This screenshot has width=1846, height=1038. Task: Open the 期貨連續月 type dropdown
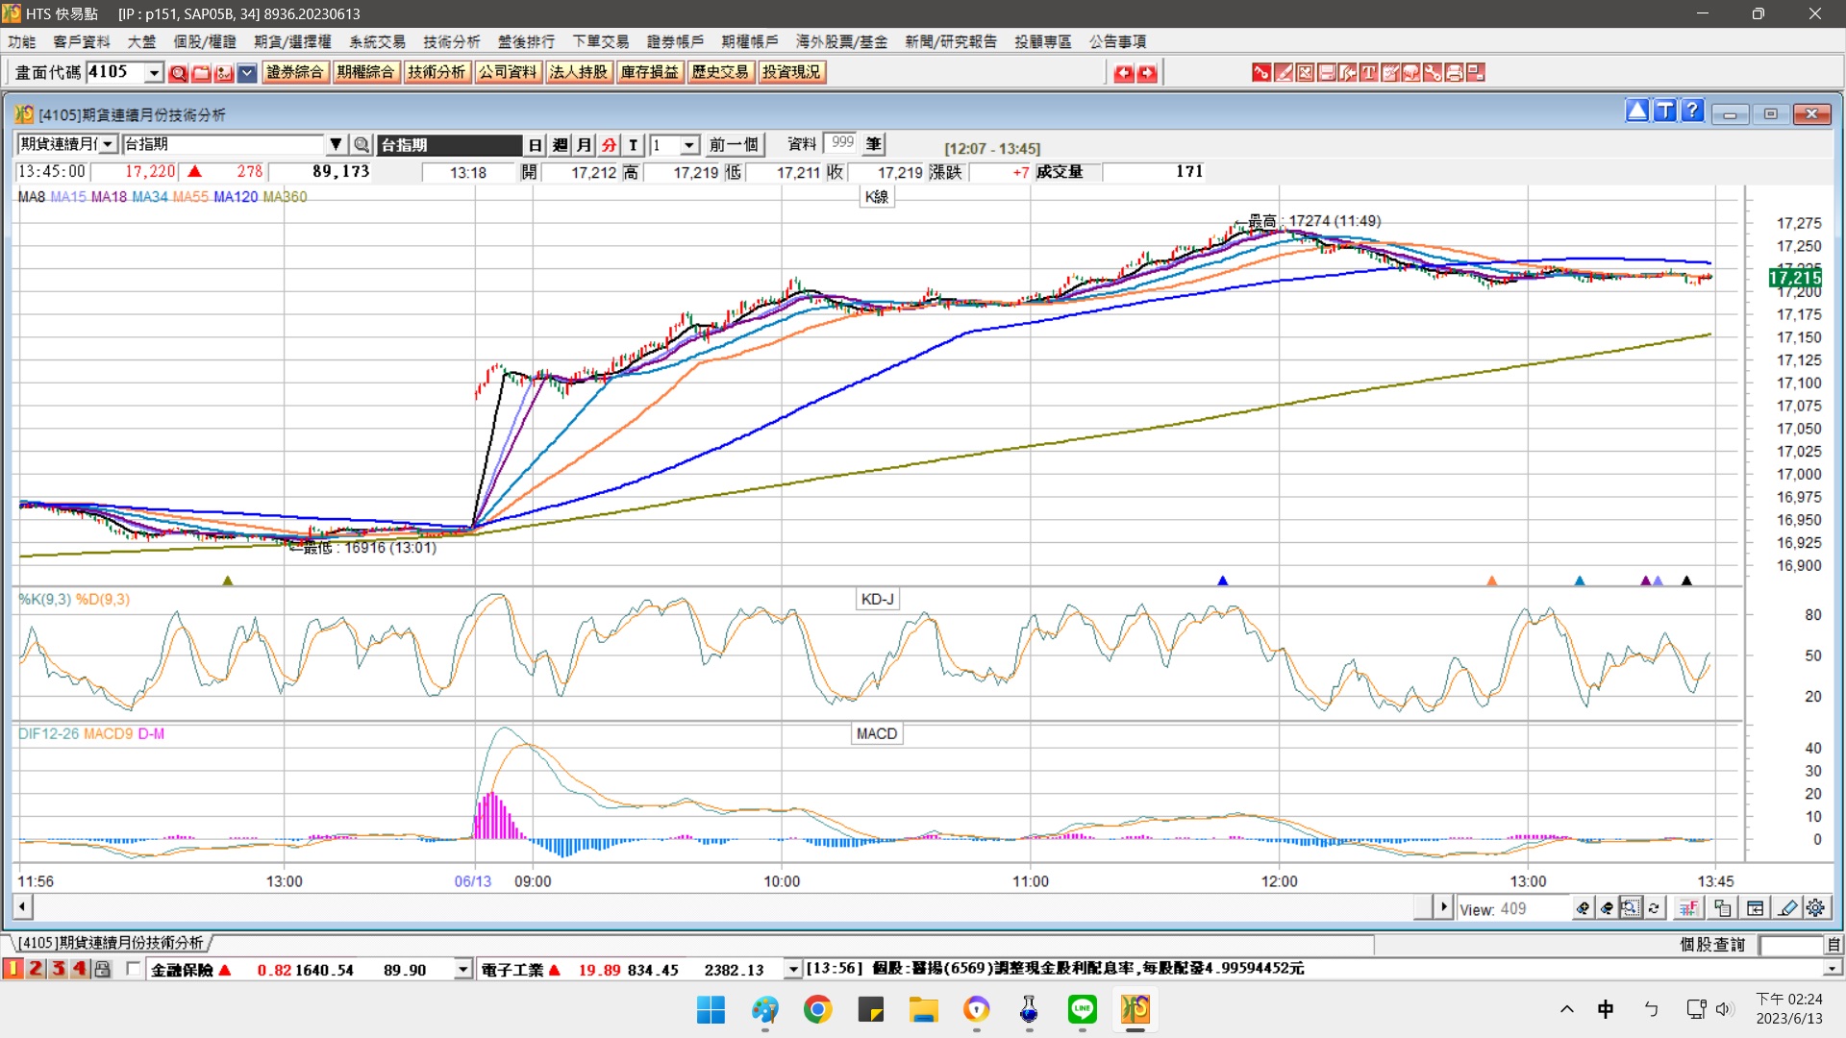tap(108, 145)
